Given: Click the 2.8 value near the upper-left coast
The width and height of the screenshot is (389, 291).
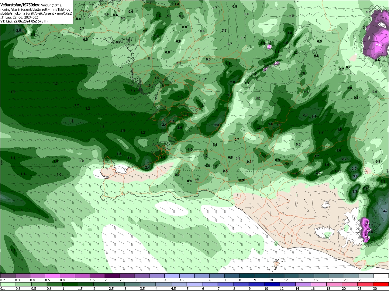Looking at the screenshot, I should click(19, 30).
